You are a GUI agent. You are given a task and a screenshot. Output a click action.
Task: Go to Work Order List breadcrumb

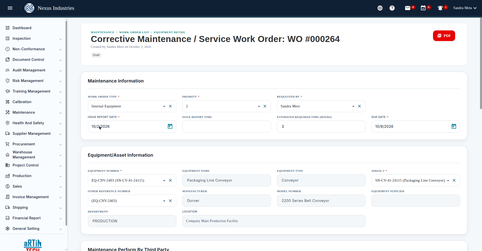click(x=134, y=32)
